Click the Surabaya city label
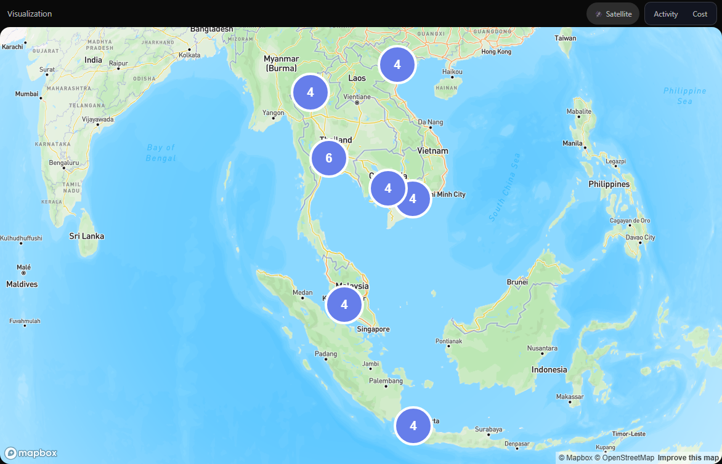 [x=489, y=430]
